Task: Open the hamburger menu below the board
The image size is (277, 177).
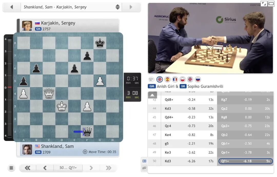Action: point(11,168)
